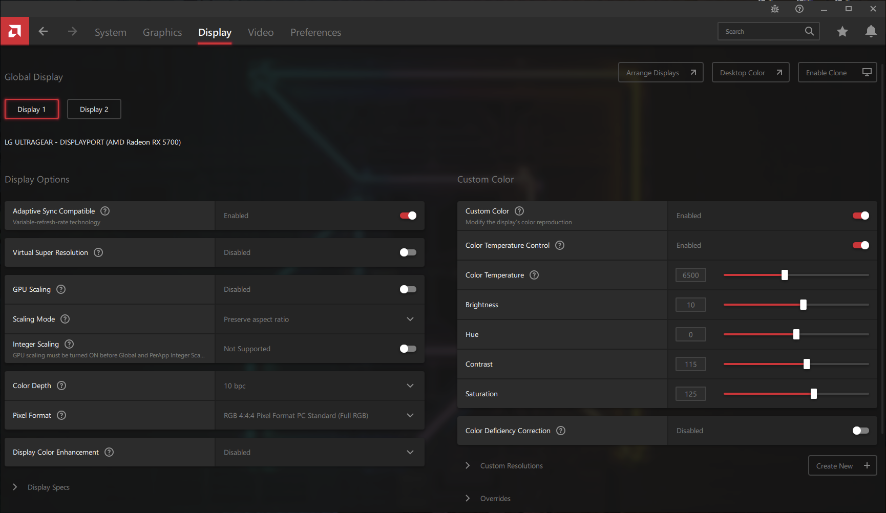The width and height of the screenshot is (886, 513).
Task: Disable Color Temperature Control toggle
Action: 861,245
